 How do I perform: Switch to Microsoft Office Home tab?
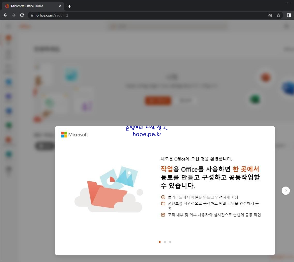coord(33,6)
